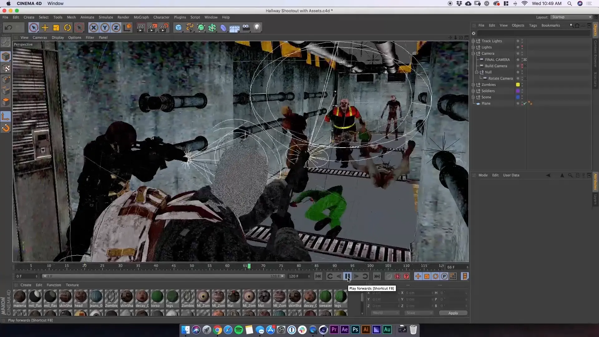The height and width of the screenshot is (337, 599).
Task: Select the Rotate tool icon
Action: 67,28
